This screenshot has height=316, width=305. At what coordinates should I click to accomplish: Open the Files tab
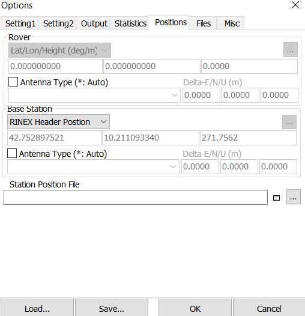(x=203, y=23)
